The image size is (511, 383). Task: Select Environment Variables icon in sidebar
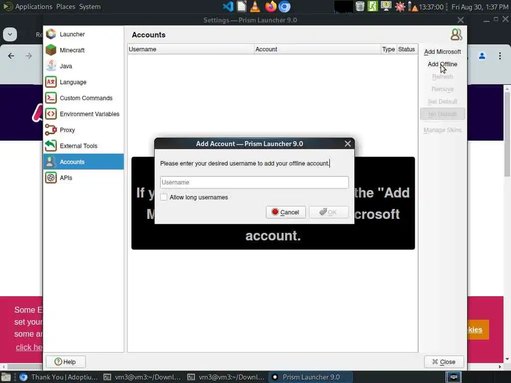(x=51, y=114)
